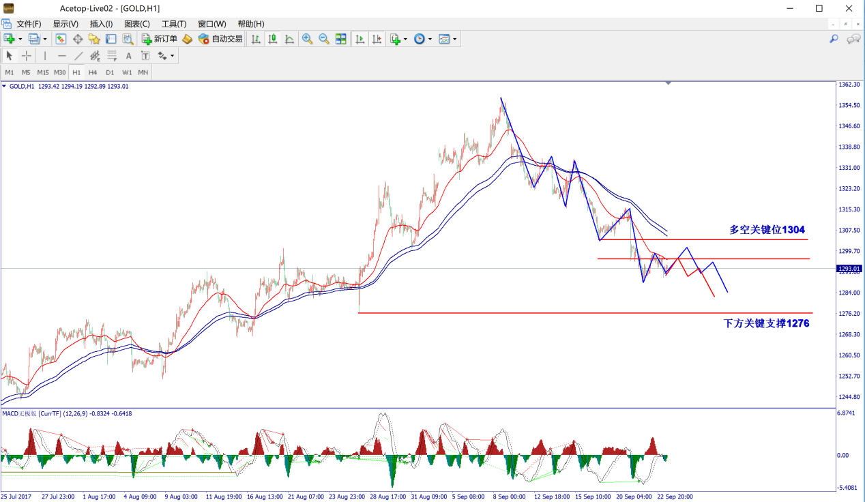Switch to the H4 timeframe tab
Viewport: 865px width, 502px height.
point(93,72)
